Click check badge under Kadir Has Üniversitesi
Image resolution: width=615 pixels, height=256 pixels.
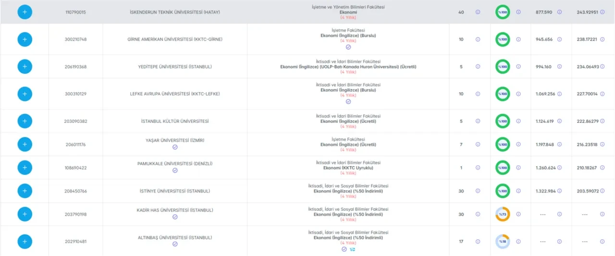click(x=175, y=217)
